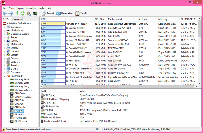Image resolution: width=203 pixels, height=133 pixels.
Task: Select the Motherboard tree node
Action: coord(17,30)
